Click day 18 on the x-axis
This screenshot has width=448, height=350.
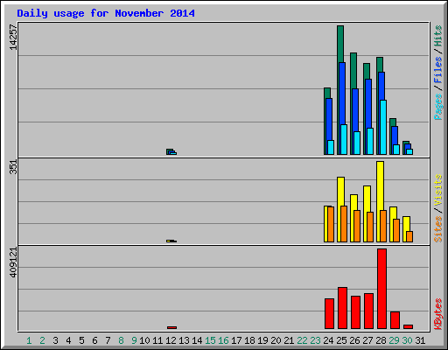click(249, 340)
